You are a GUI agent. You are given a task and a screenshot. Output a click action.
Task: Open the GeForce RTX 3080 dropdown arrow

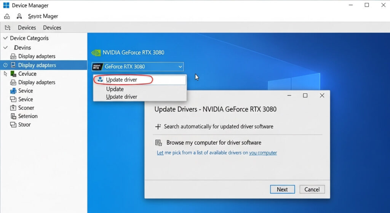coord(180,67)
